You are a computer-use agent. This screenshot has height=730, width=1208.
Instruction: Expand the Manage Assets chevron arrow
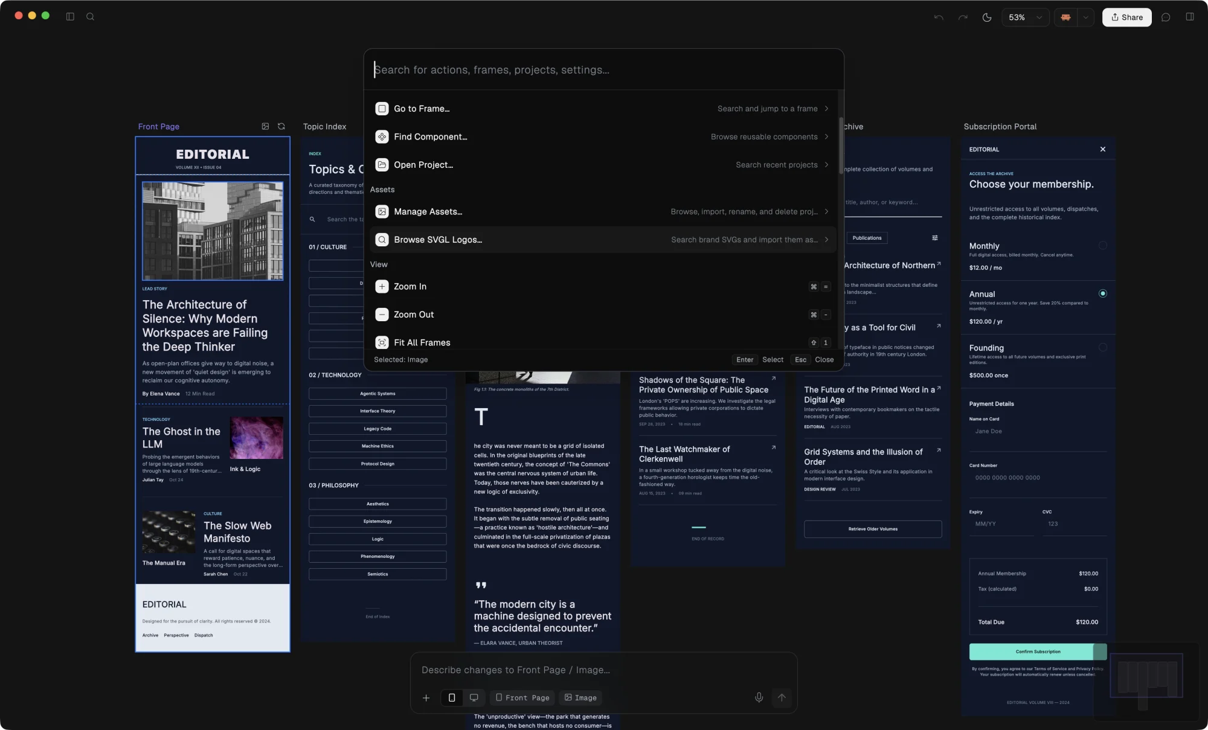point(826,212)
